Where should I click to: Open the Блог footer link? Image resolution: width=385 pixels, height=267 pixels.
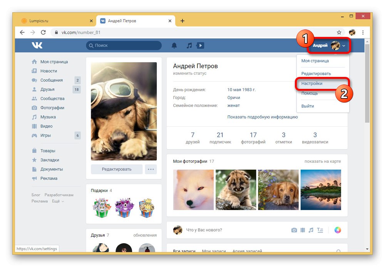36,195
